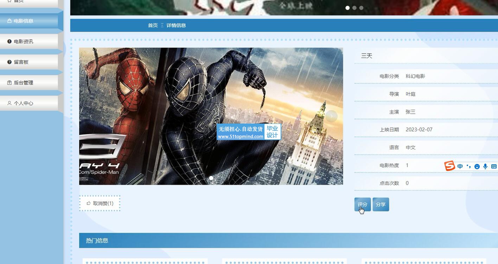The image size is (498, 264).
Task: Click the 电影信息 bag icon
Action: click(9, 21)
